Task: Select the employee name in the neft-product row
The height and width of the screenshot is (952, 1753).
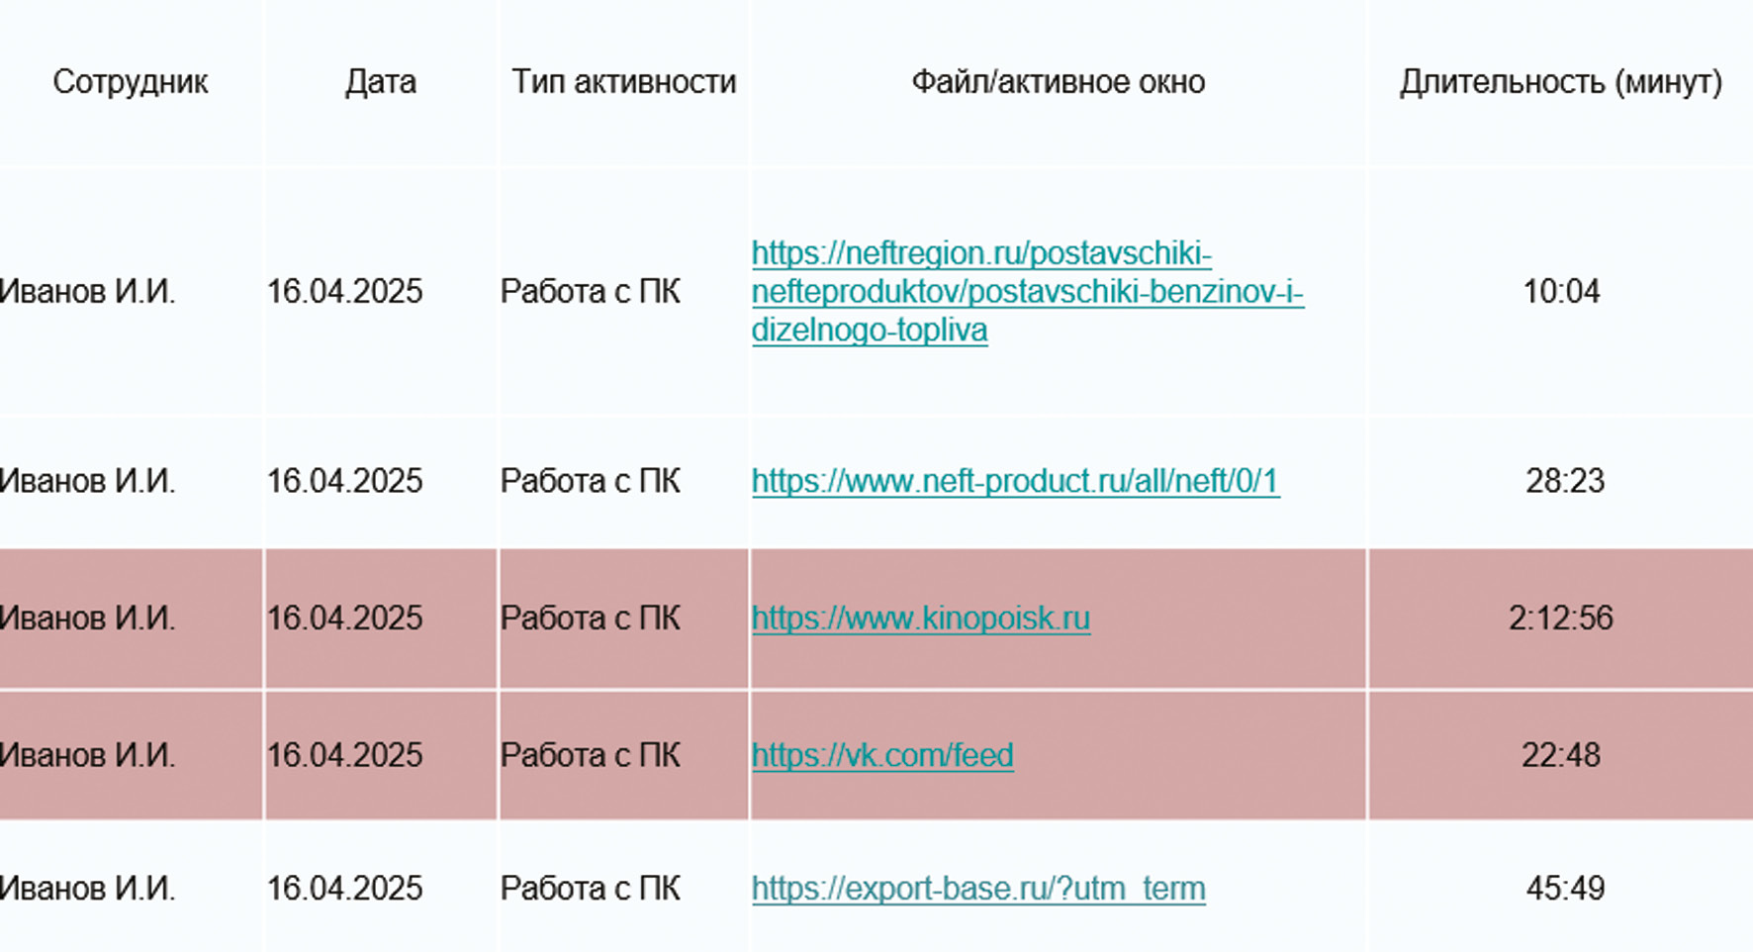Action: tap(87, 481)
